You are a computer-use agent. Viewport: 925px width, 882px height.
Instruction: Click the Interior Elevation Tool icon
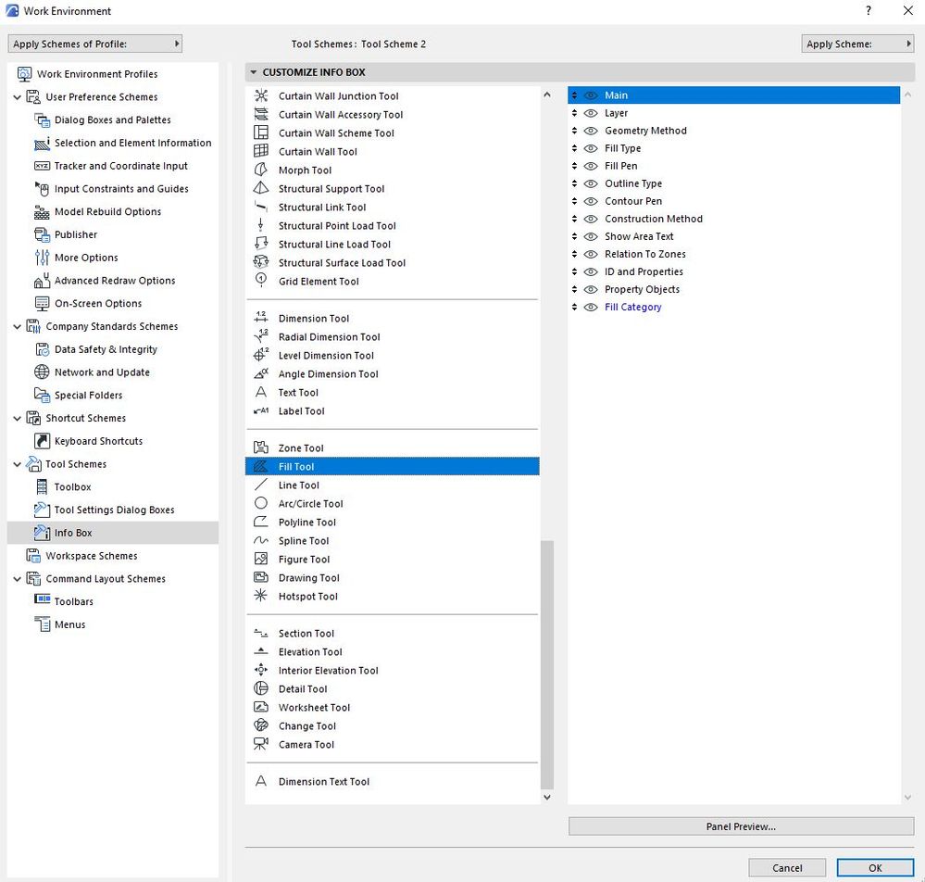pos(261,670)
